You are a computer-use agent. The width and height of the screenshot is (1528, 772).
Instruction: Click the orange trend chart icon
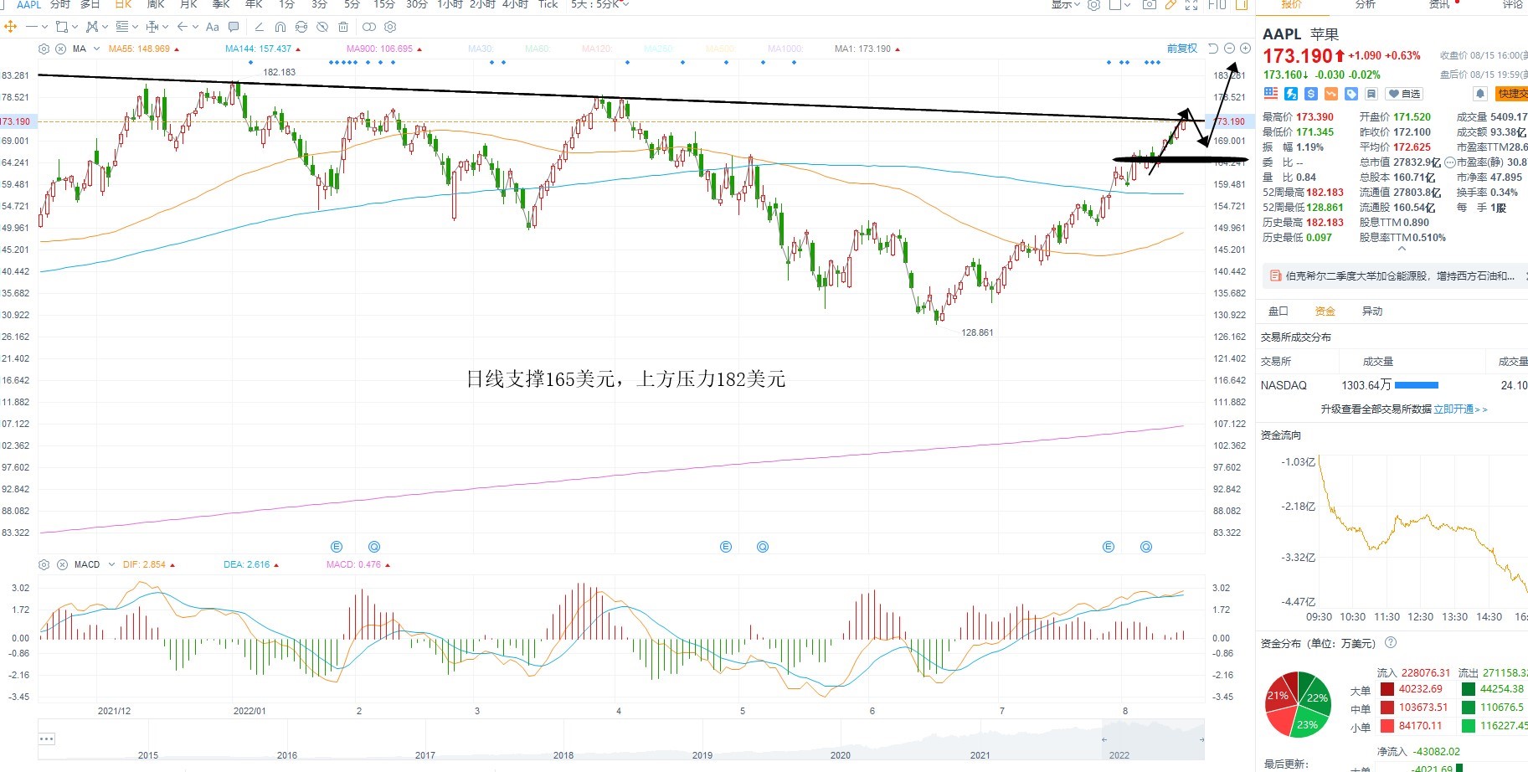click(1331, 94)
